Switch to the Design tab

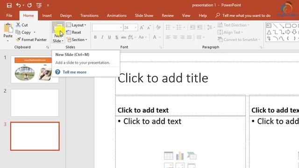66,15
